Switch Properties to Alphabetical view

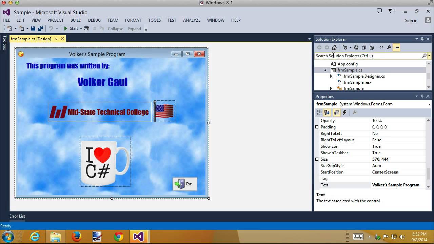pos(327,113)
